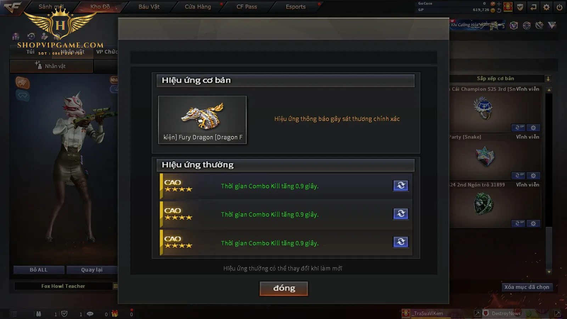Image resolution: width=567 pixels, height=319 pixels.
Task: Click the gift box icon in bottom bar
Action: tap(115, 314)
